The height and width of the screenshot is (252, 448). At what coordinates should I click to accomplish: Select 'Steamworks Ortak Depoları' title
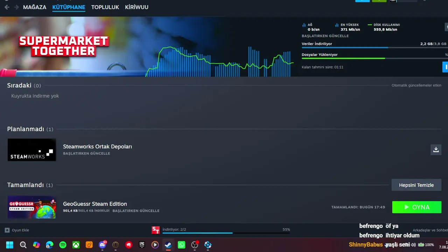pyautogui.click(x=97, y=147)
